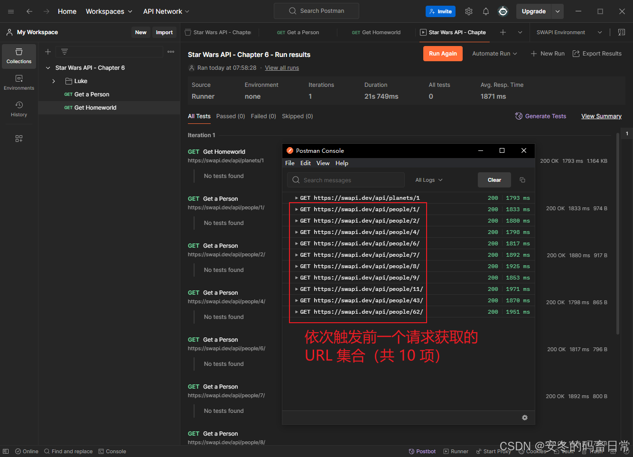The height and width of the screenshot is (457, 633).
Task: Toggle the sidebar from status bar icon
Action: pos(6,451)
